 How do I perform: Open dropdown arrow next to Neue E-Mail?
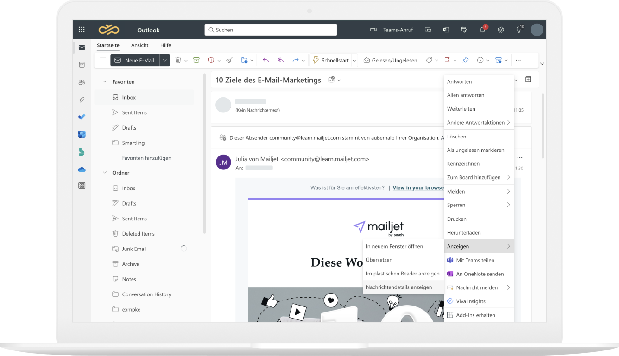click(165, 60)
